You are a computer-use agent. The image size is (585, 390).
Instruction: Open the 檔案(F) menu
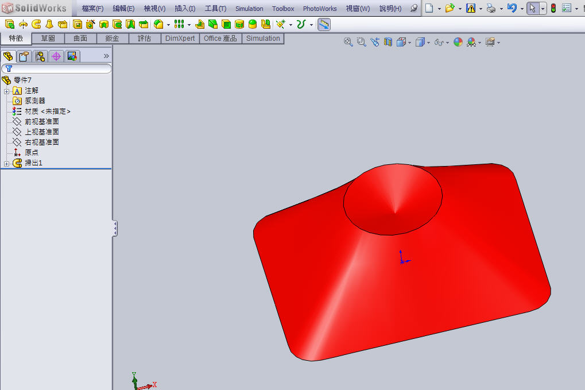pos(92,8)
